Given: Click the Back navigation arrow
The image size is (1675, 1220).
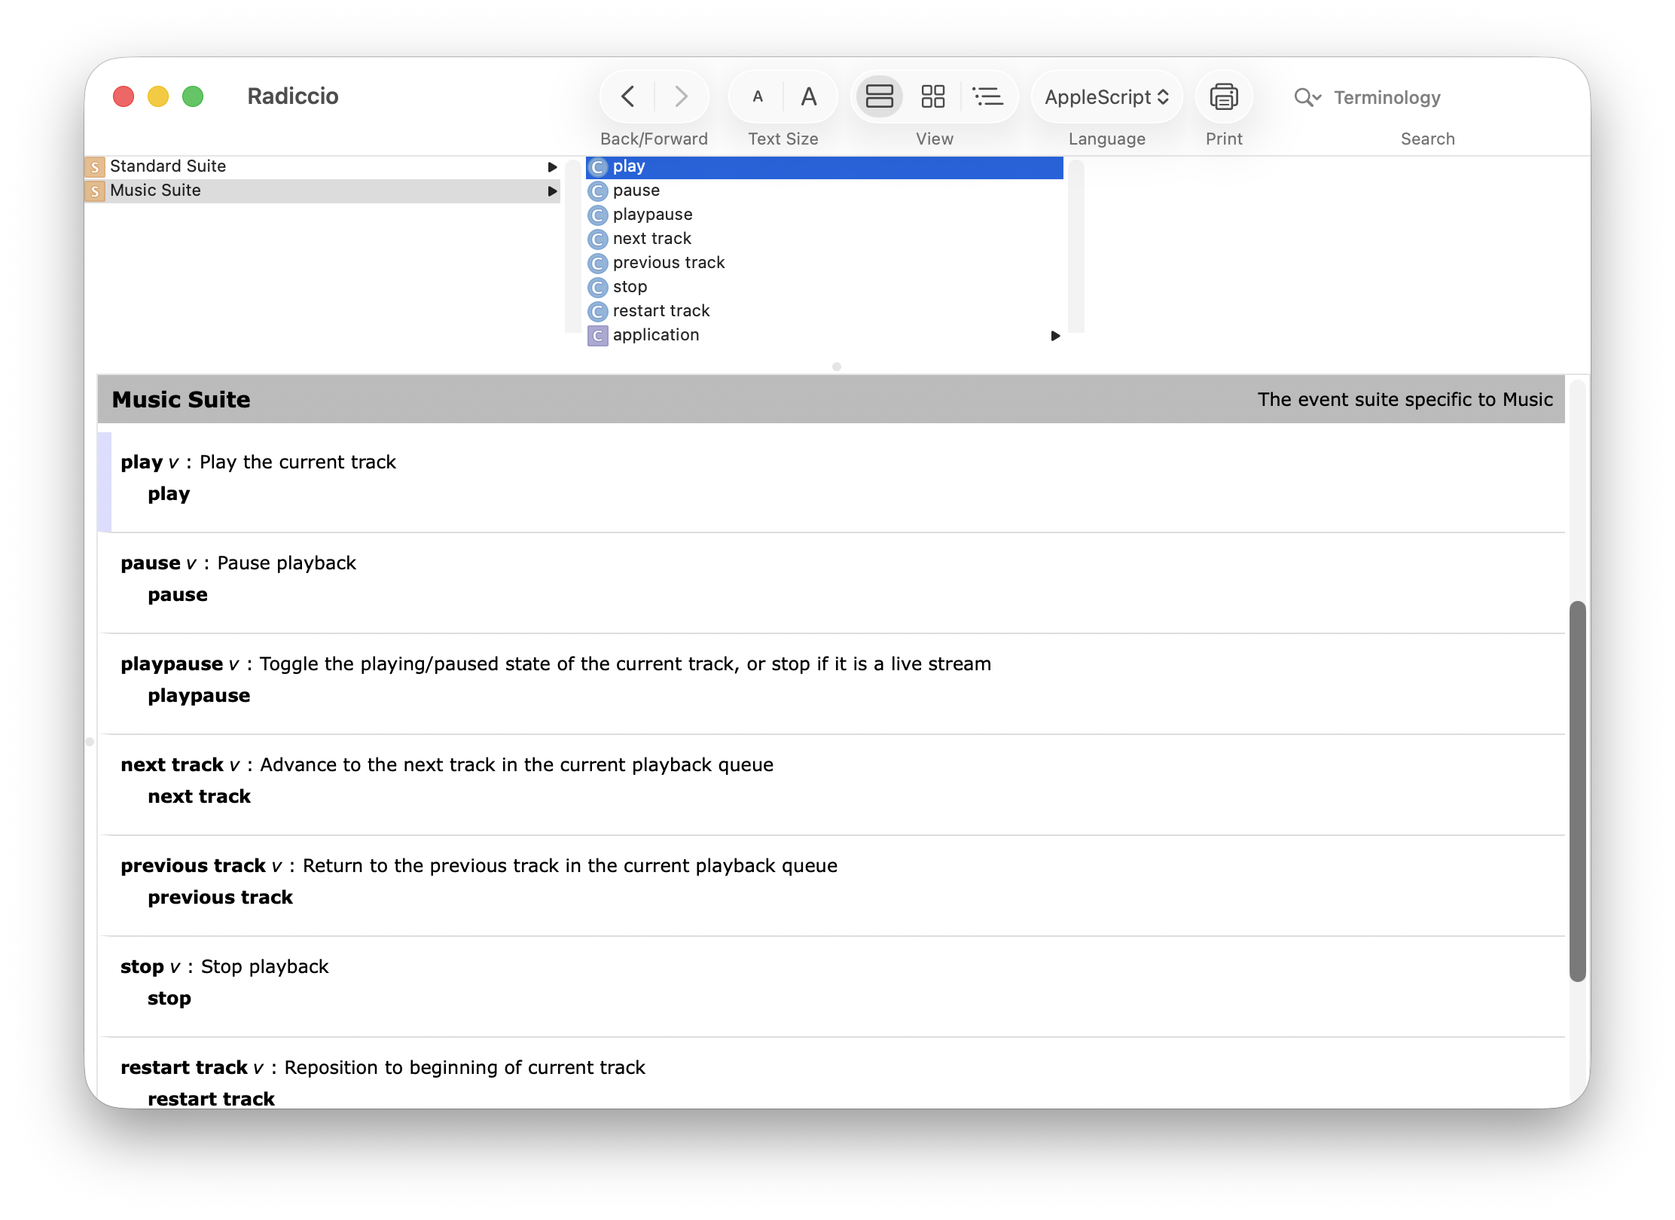Looking at the screenshot, I should tap(627, 96).
